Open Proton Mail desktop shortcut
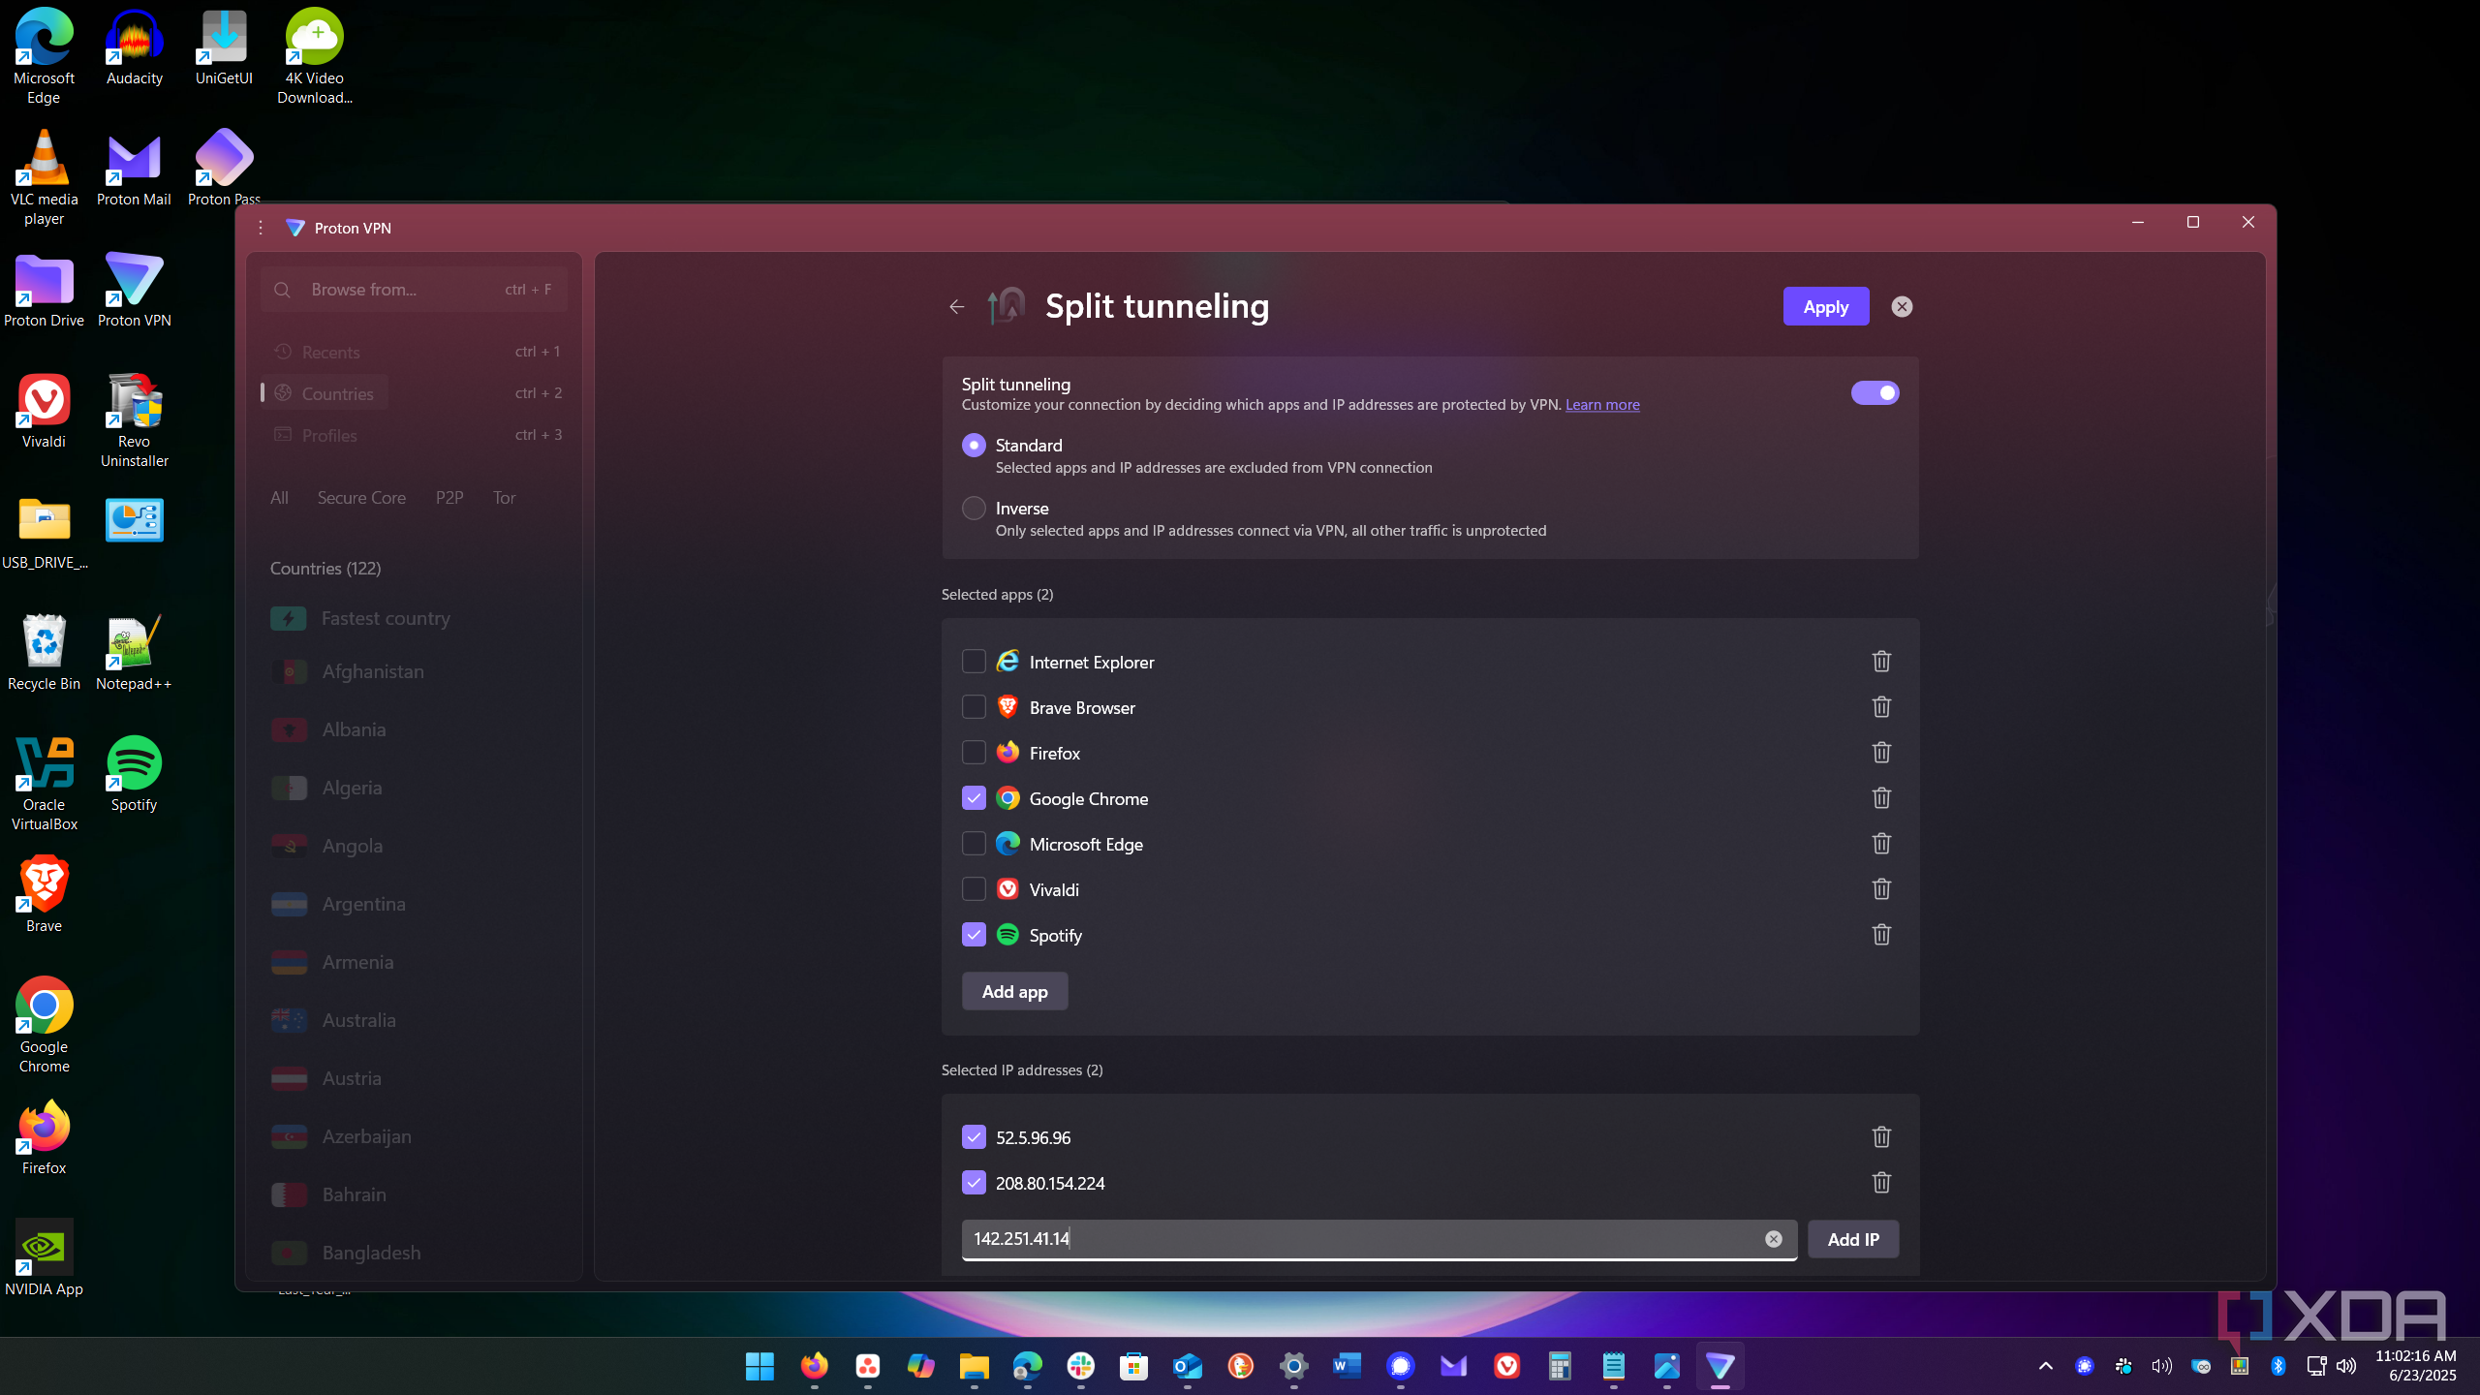The image size is (2480, 1395). (134, 170)
